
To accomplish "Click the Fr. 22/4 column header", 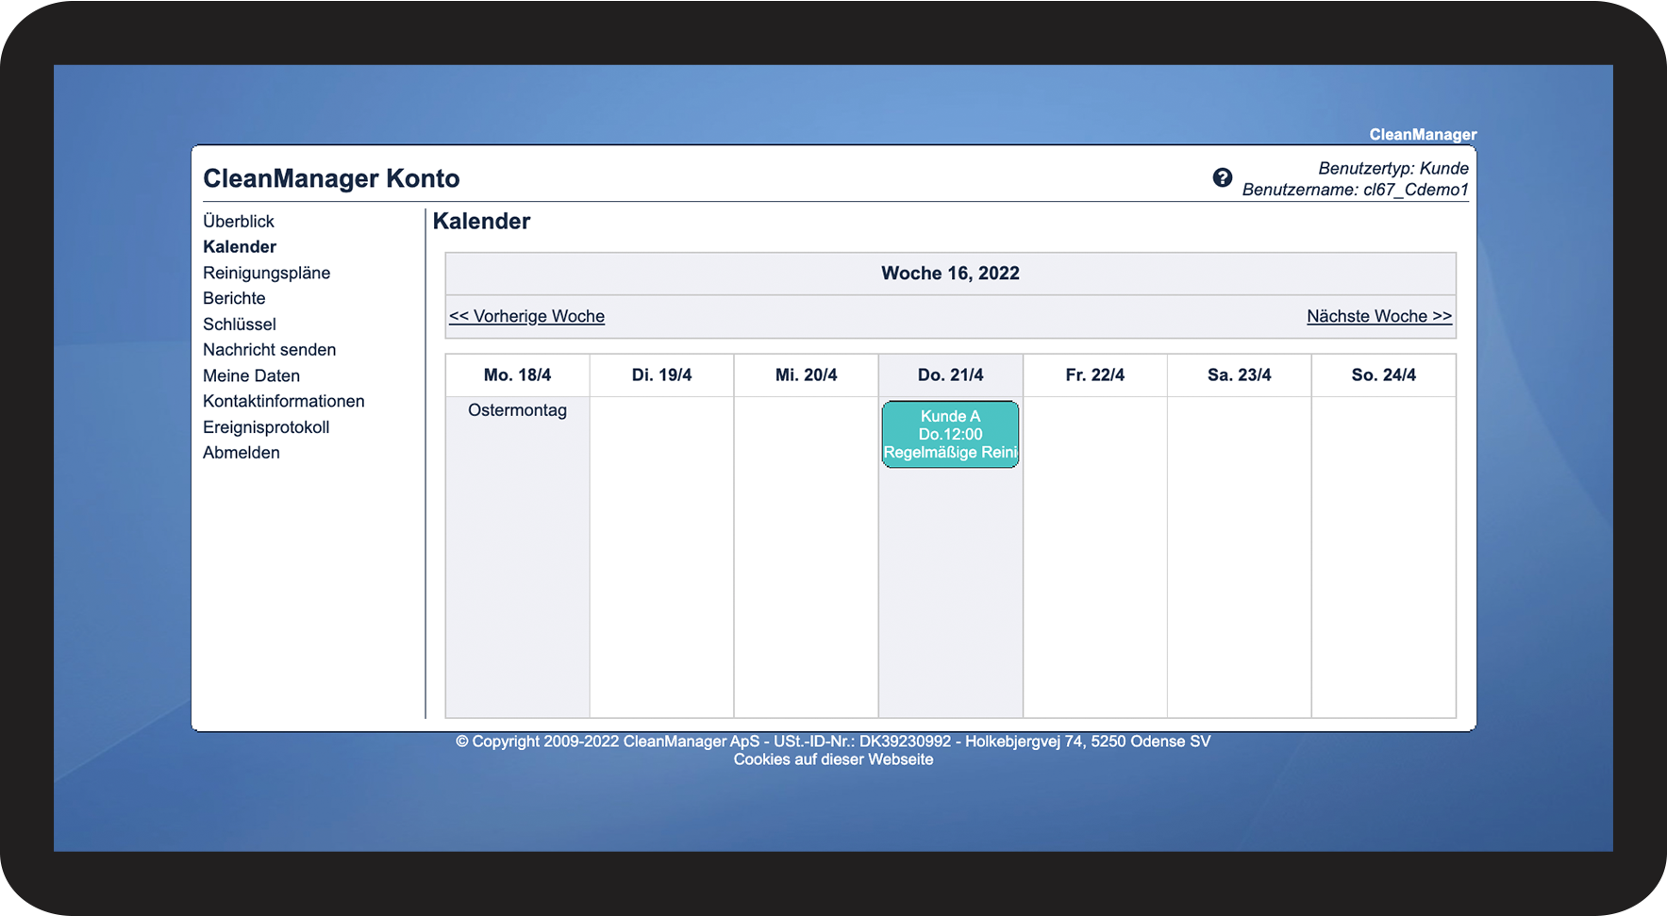I will coord(1094,375).
